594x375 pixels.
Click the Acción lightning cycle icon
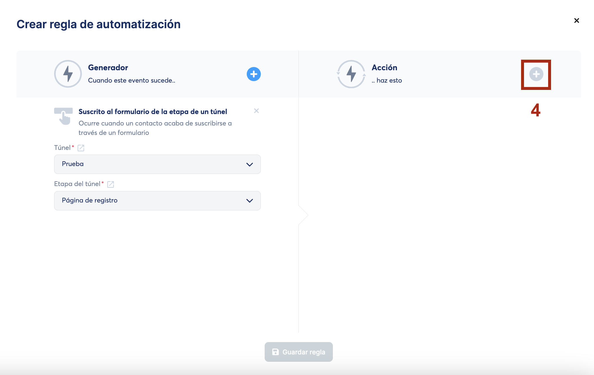coord(351,74)
